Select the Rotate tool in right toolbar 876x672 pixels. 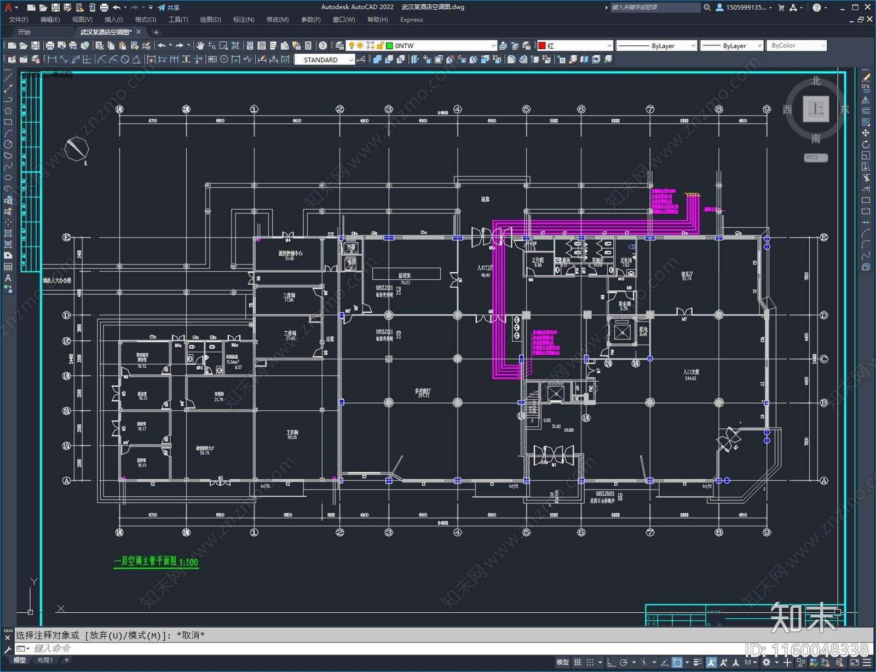[x=866, y=145]
